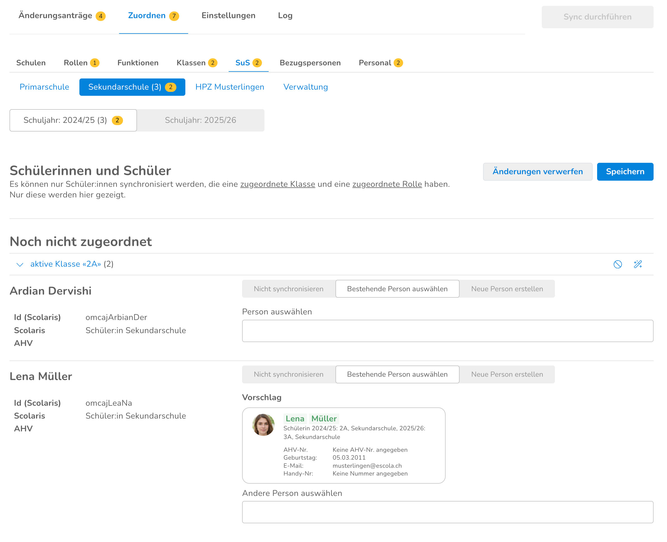Screen dimensions: 667x542
Task: Click the Speichern button
Action: (x=625, y=171)
